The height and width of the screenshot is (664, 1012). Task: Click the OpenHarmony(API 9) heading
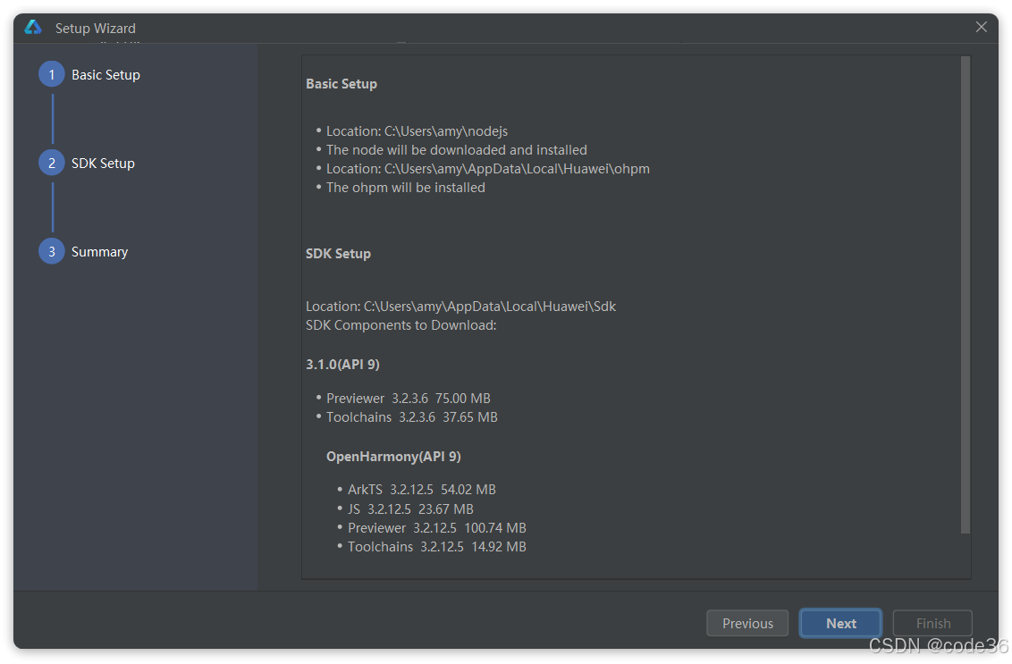point(393,457)
